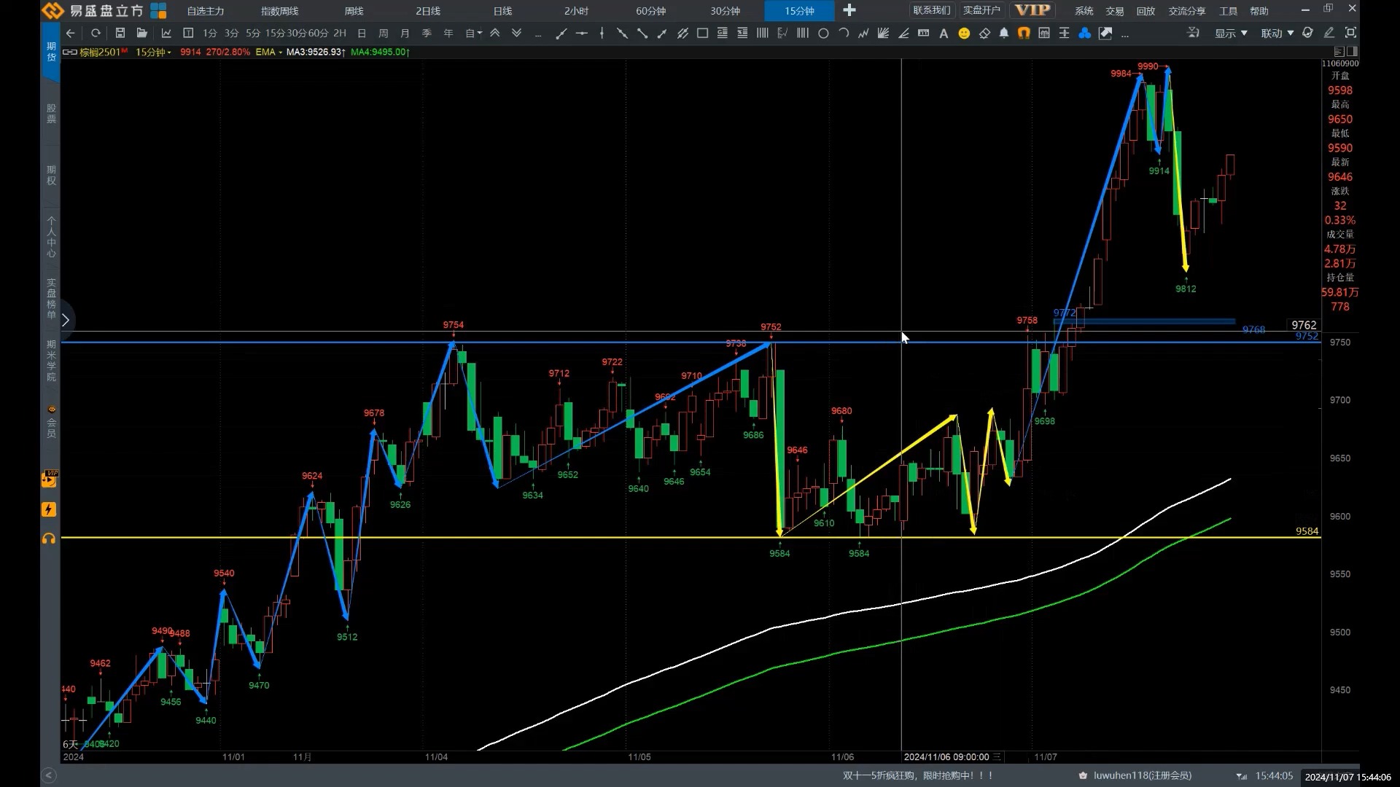Click the fullscreen frame icon
This screenshot has height=787, width=1400.
(x=1350, y=33)
